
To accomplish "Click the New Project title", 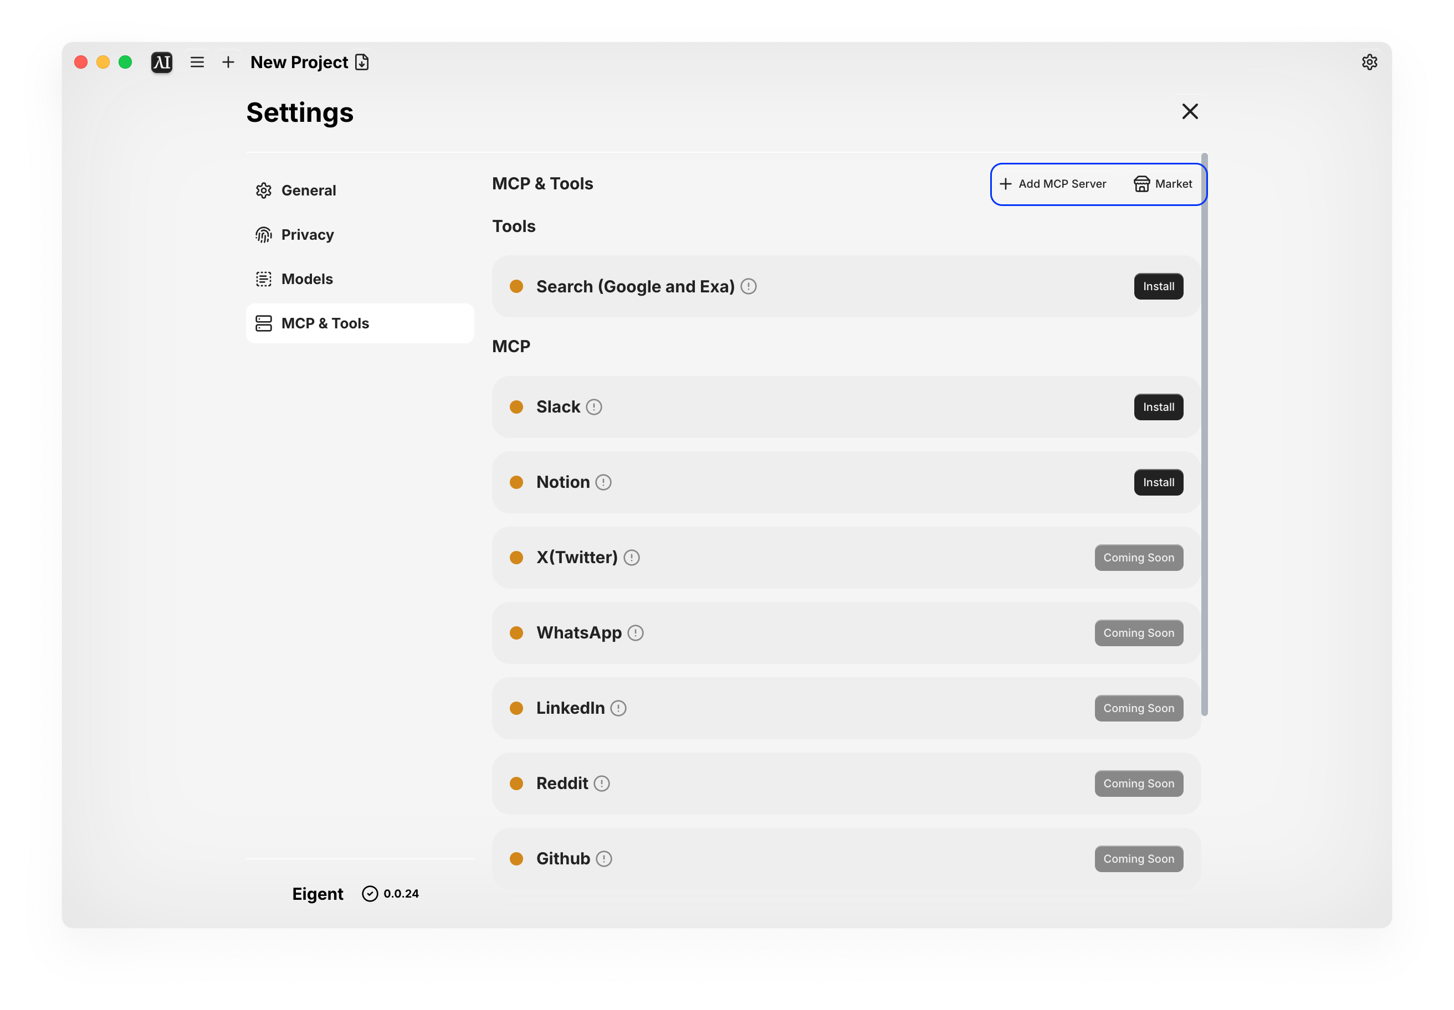I will (299, 62).
